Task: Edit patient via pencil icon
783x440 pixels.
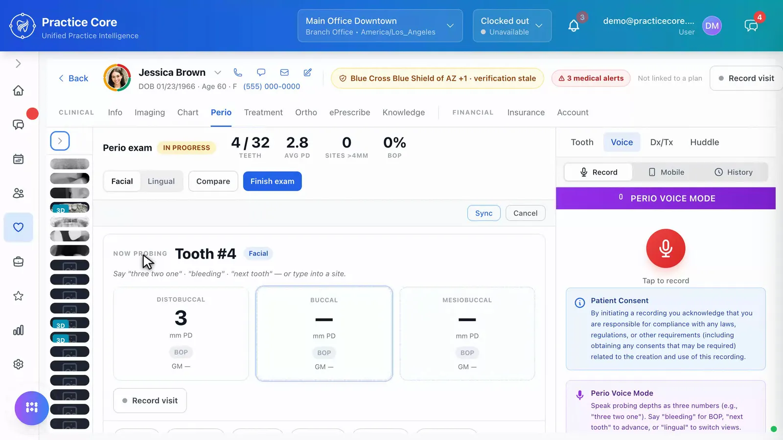Action: click(x=308, y=72)
